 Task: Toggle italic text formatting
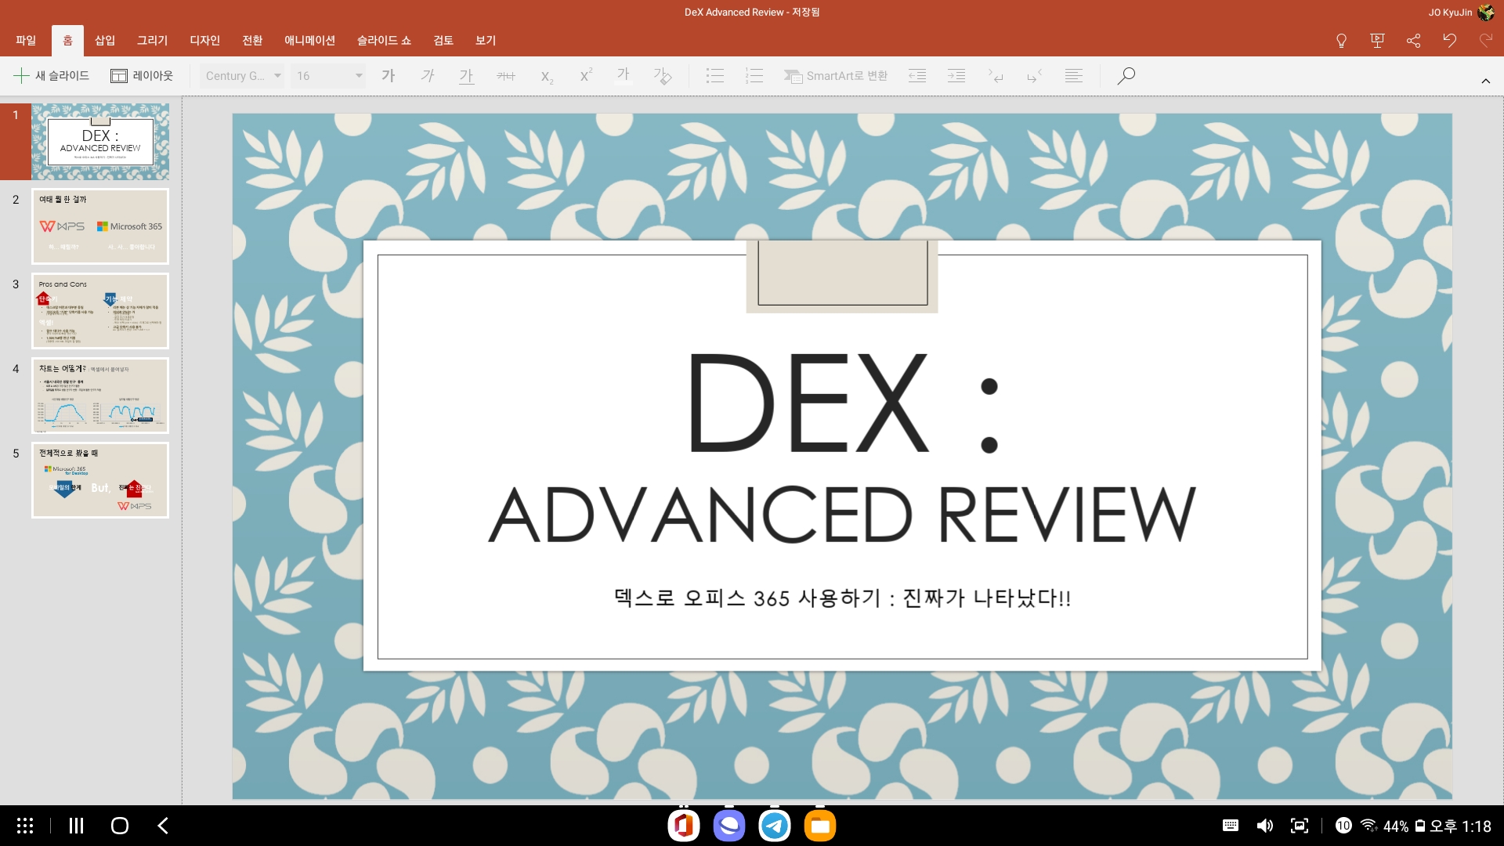(428, 76)
